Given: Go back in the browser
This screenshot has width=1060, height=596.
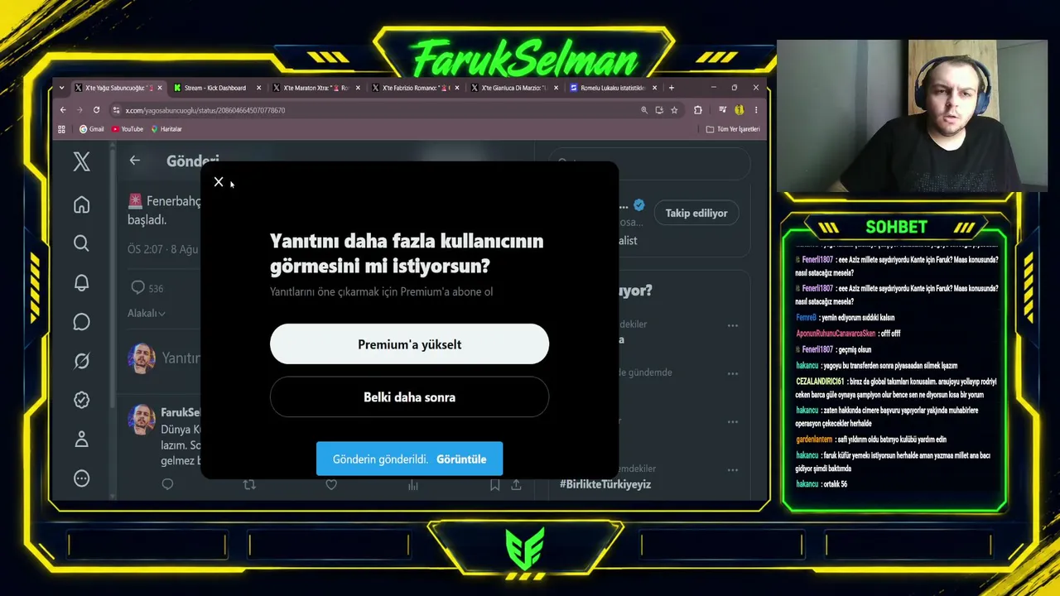Looking at the screenshot, I should pyautogui.click(x=63, y=110).
